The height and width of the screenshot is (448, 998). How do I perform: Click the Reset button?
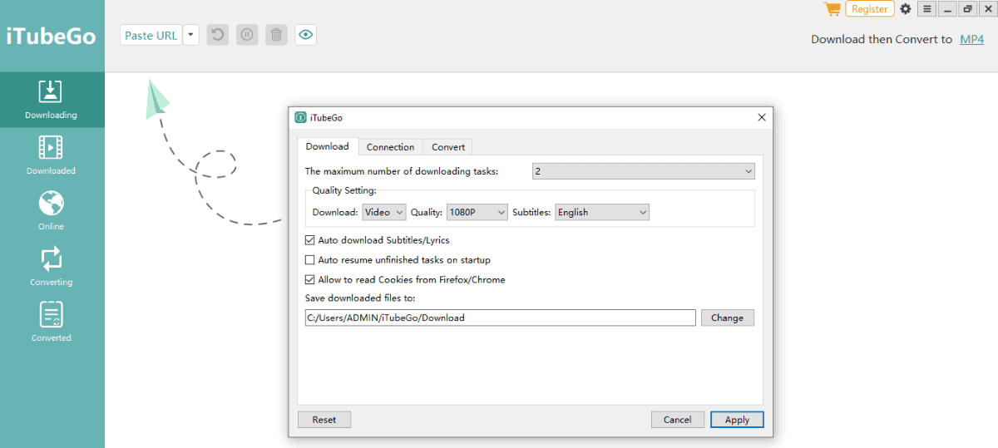coord(324,420)
